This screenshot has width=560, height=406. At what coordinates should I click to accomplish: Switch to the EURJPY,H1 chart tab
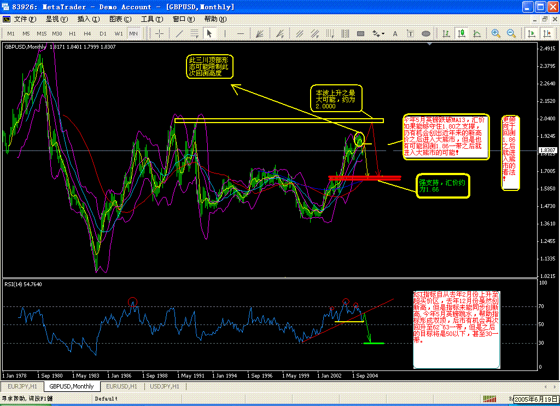(22, 386)
